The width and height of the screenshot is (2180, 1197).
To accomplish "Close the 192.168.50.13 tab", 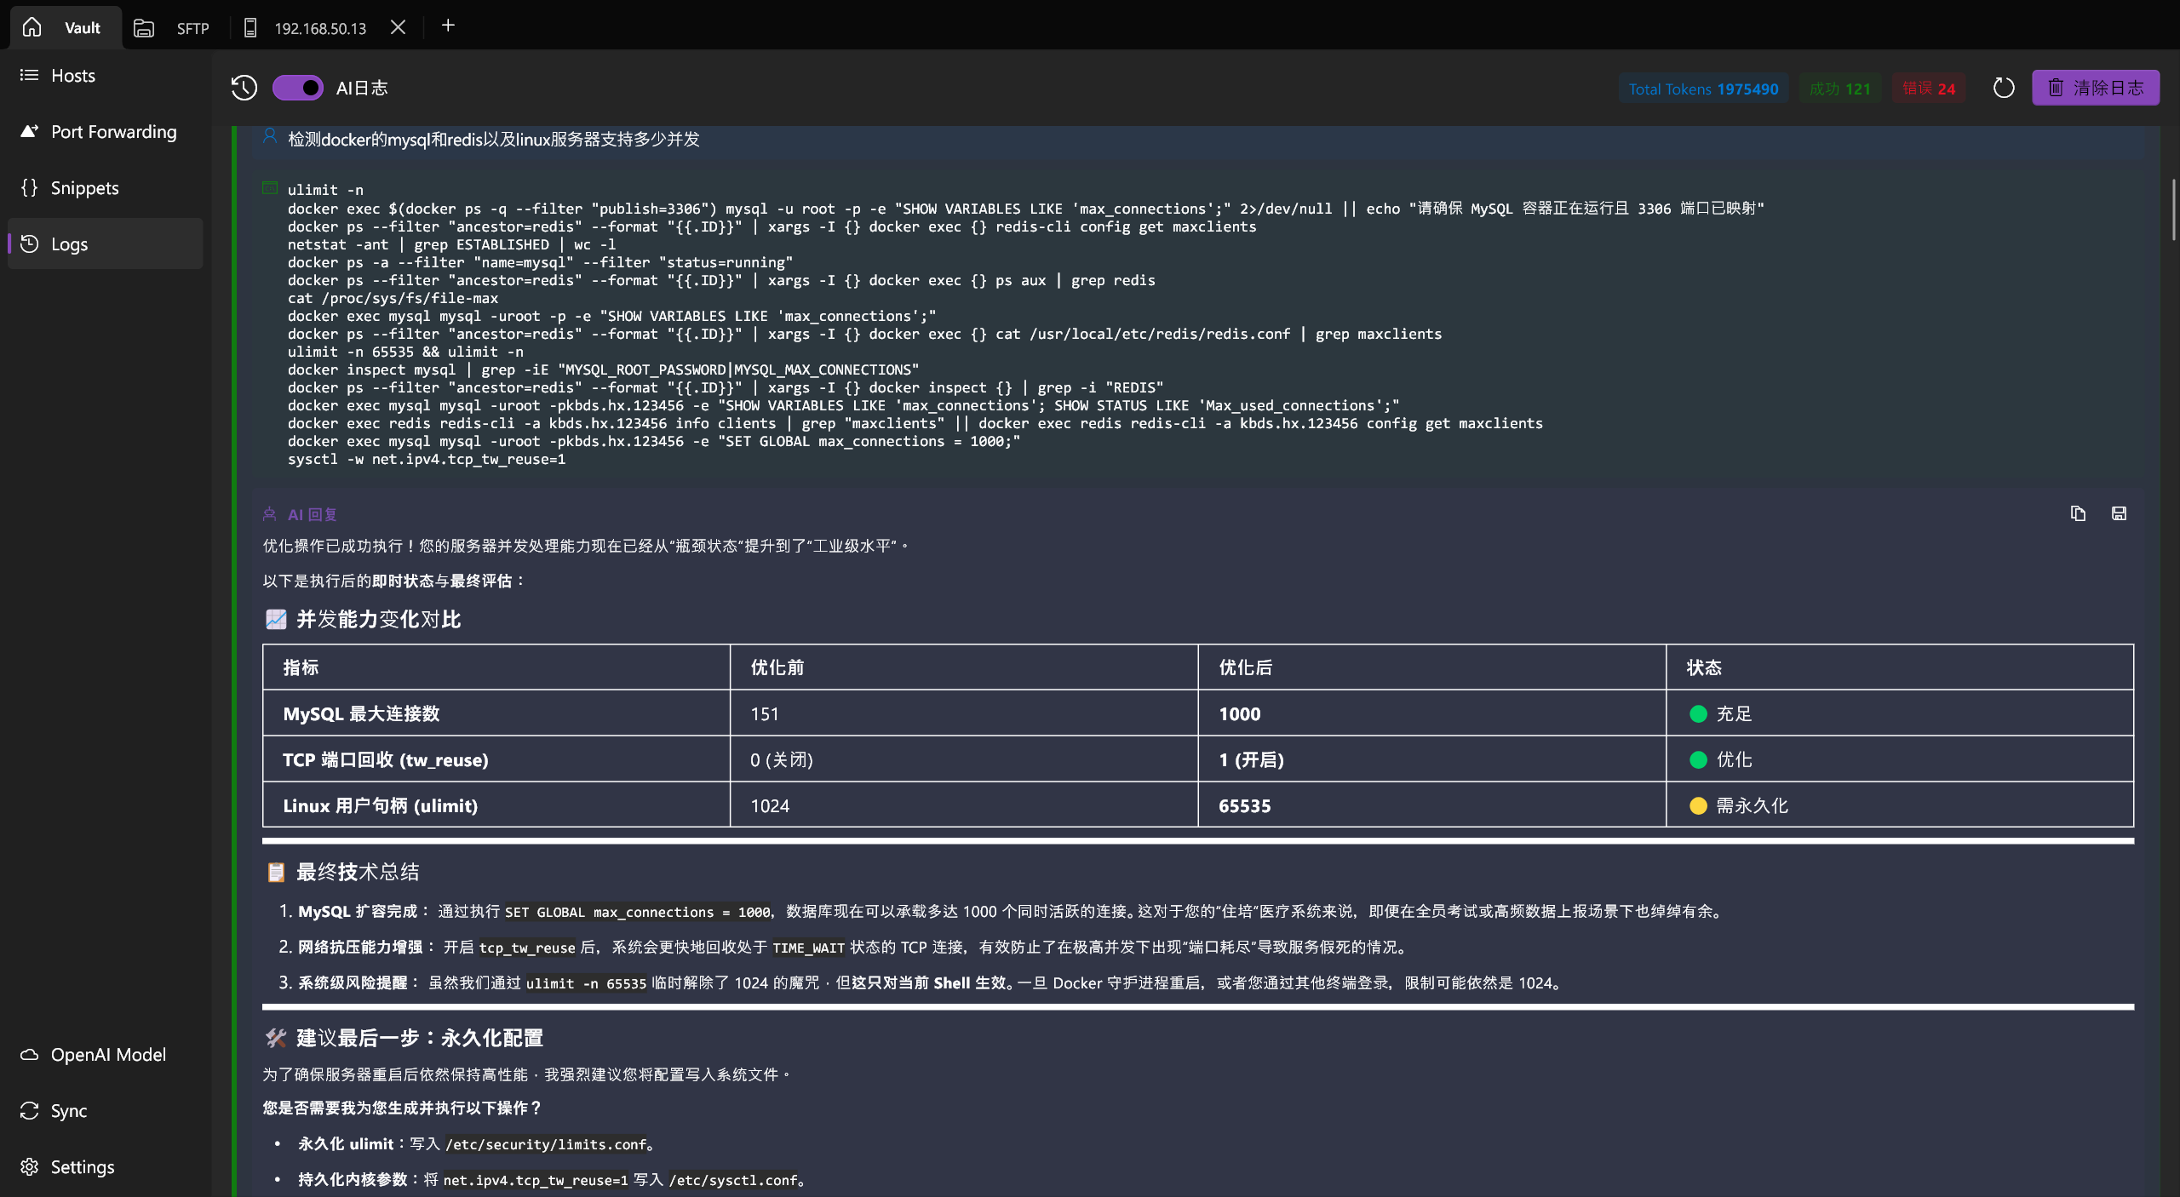I will [398, 27].
